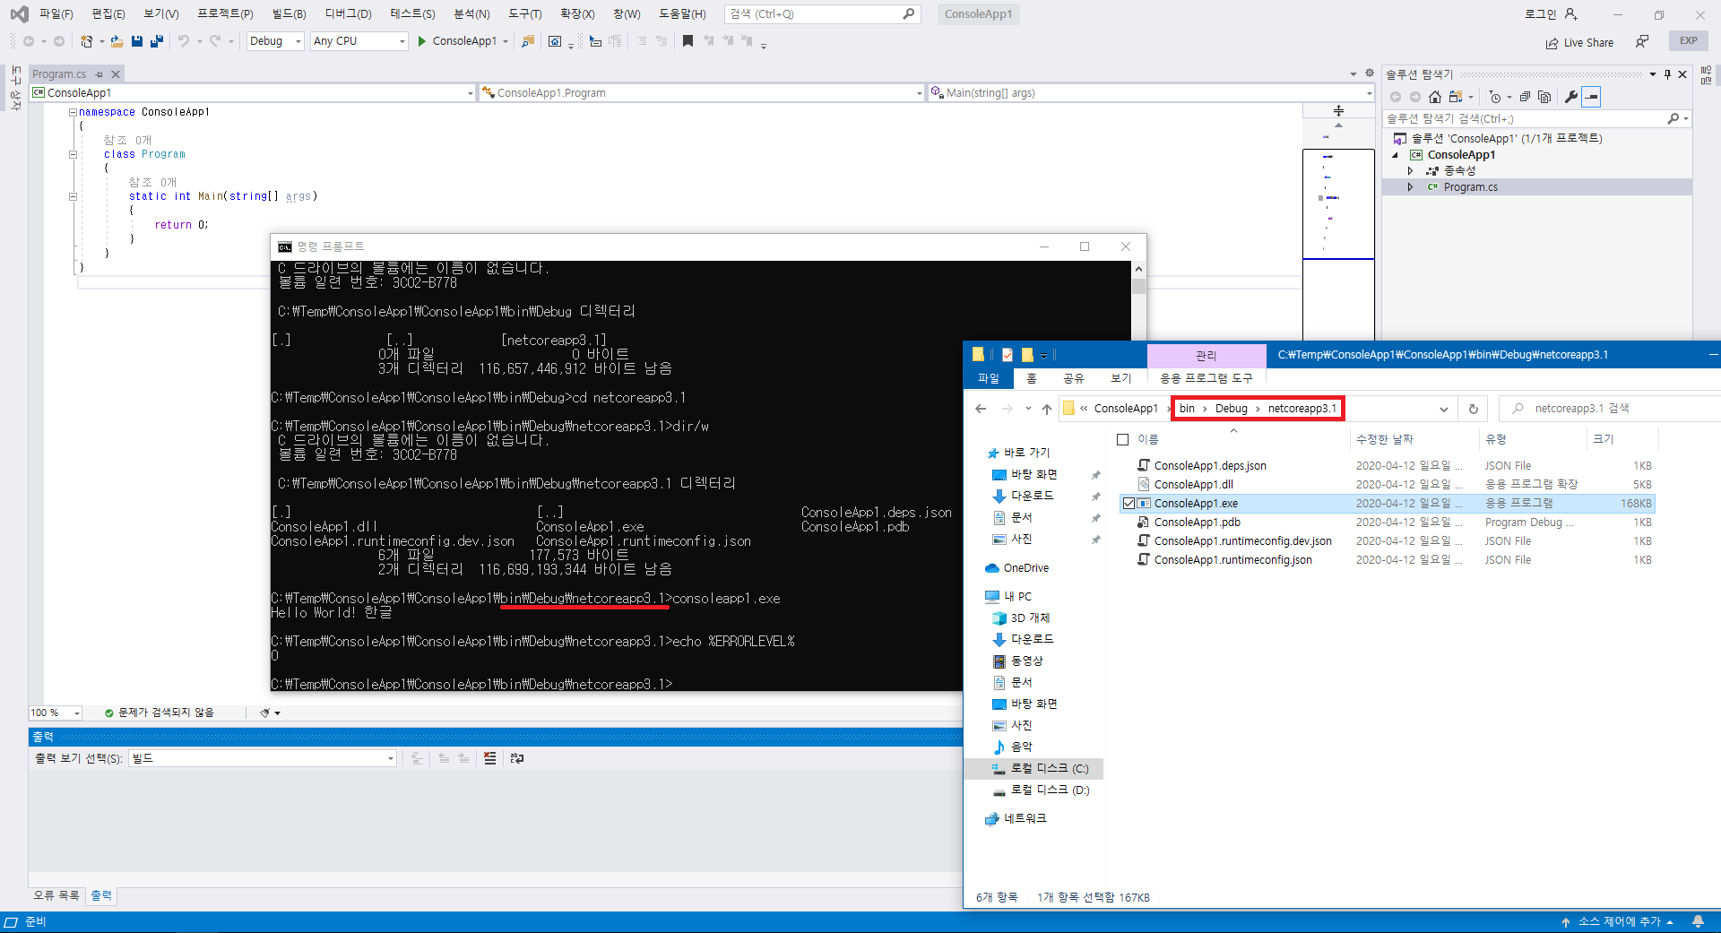
Task: Open properties via wrench icon
Action: [x=1570, y=97]
